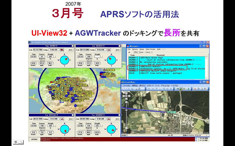This screenshot has height=146, width=235.
Task: Switch to the NWS_* tab in Messages
Action: 149,53
